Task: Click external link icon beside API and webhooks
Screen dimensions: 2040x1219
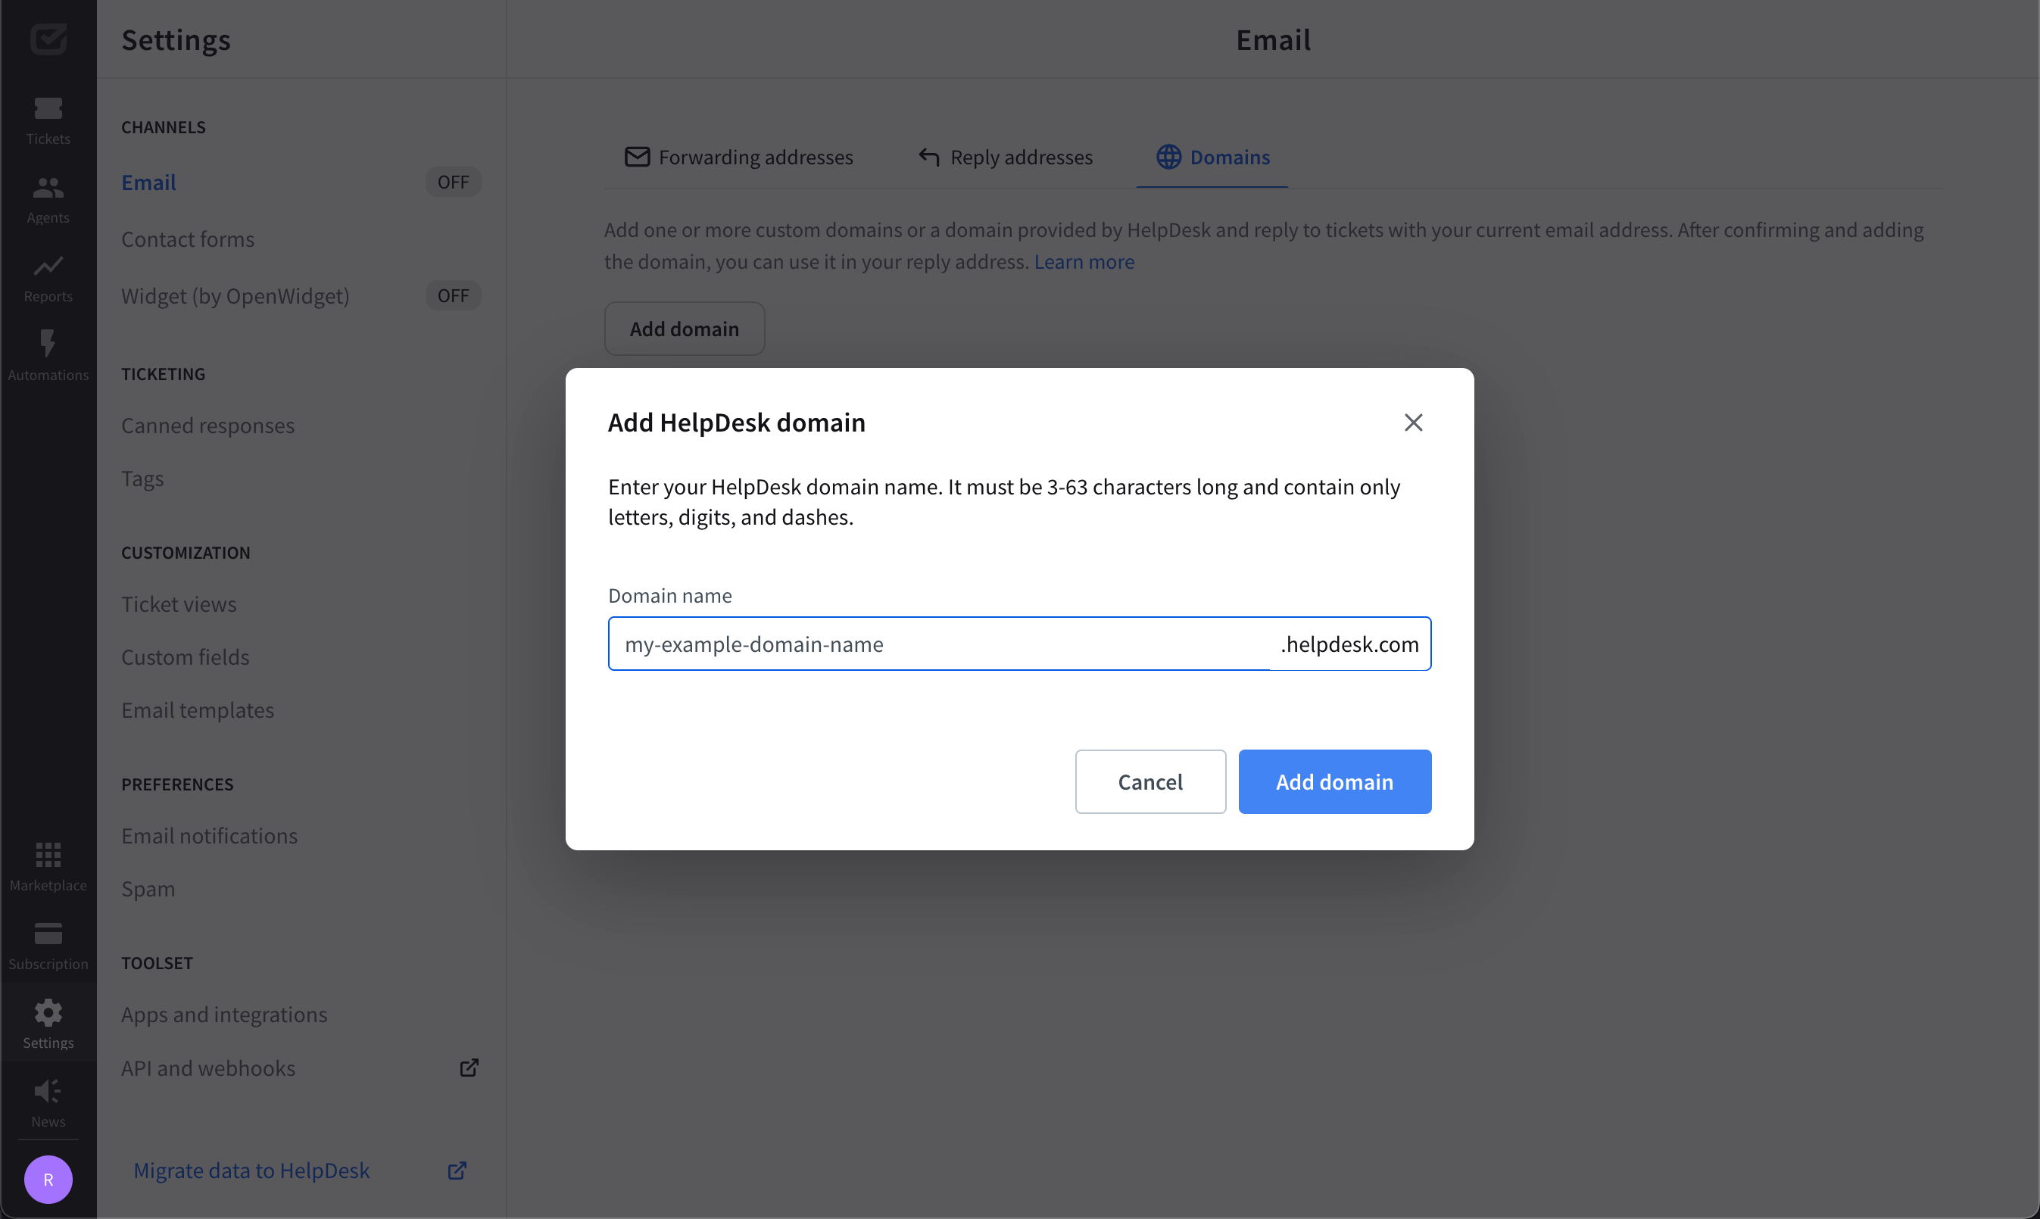Action: point(469,1068)
